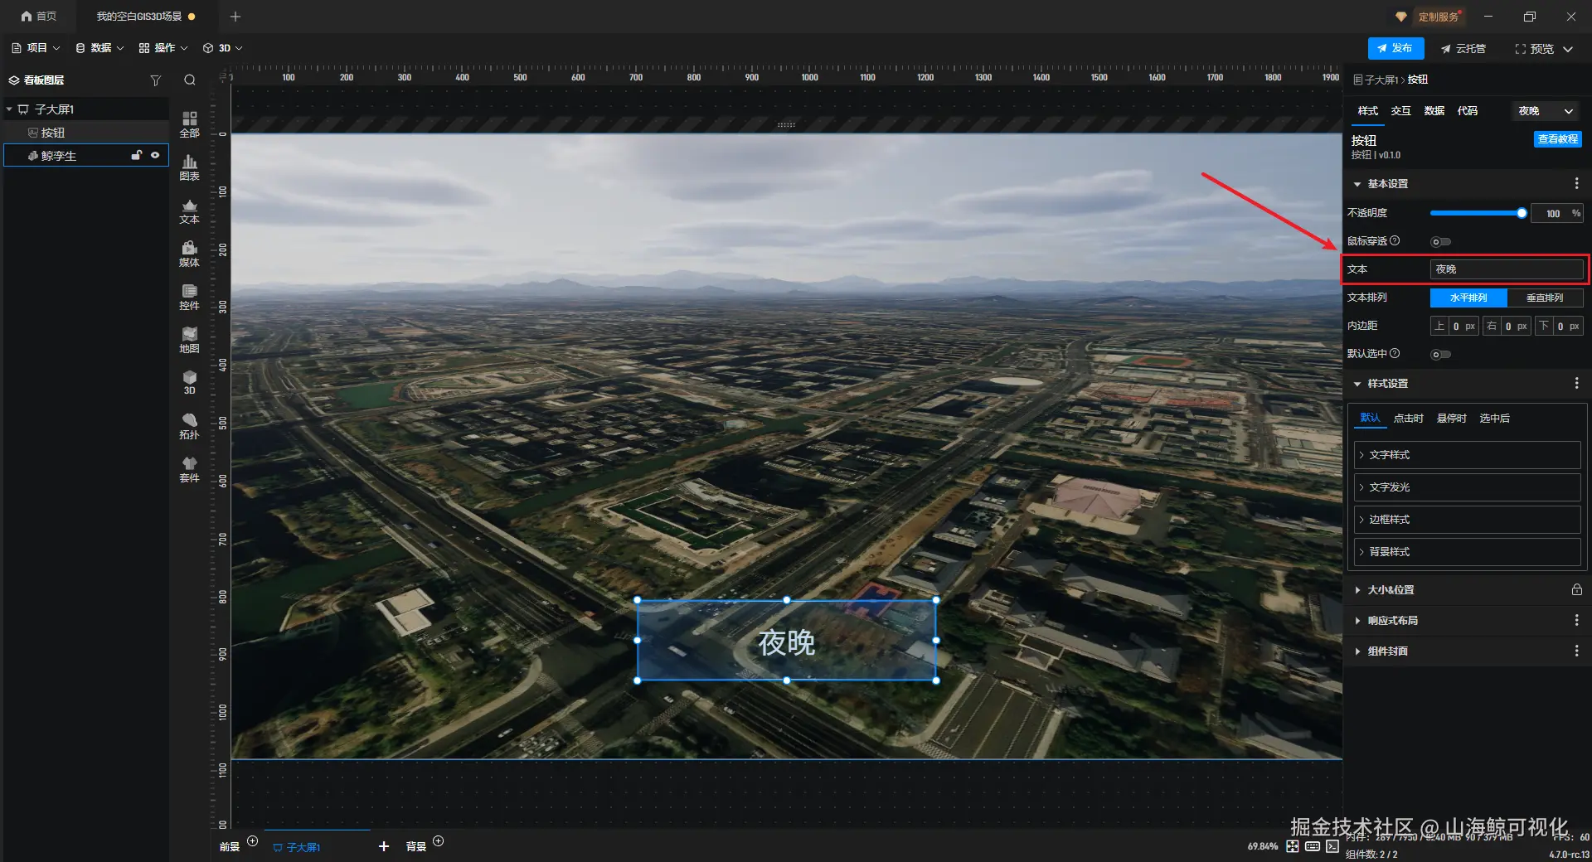Switch to 样式 style tab
The width and height of the screenshot is (1592, 862).
pyautogui.click(x=1367, y=111)
